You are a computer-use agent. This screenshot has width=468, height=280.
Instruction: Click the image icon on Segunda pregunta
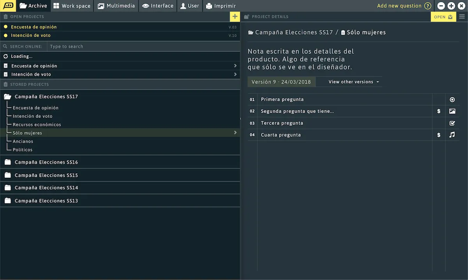452,111
